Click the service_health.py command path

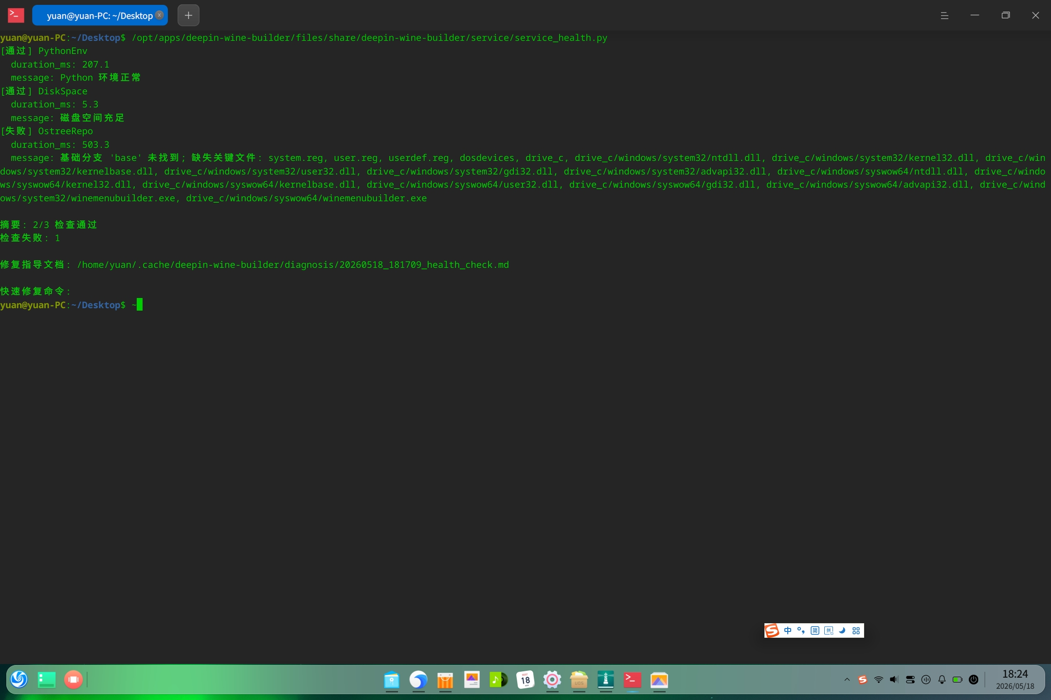[x=370, y=37]
